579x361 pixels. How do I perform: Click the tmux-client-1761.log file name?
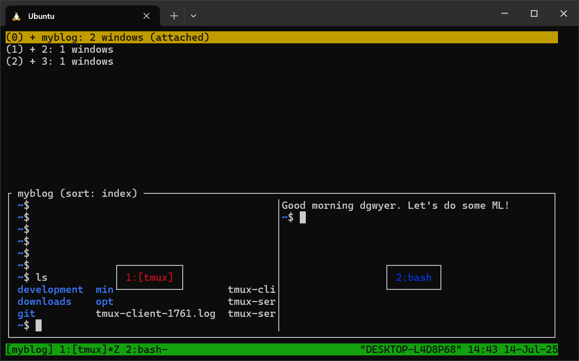click(155, 313)
